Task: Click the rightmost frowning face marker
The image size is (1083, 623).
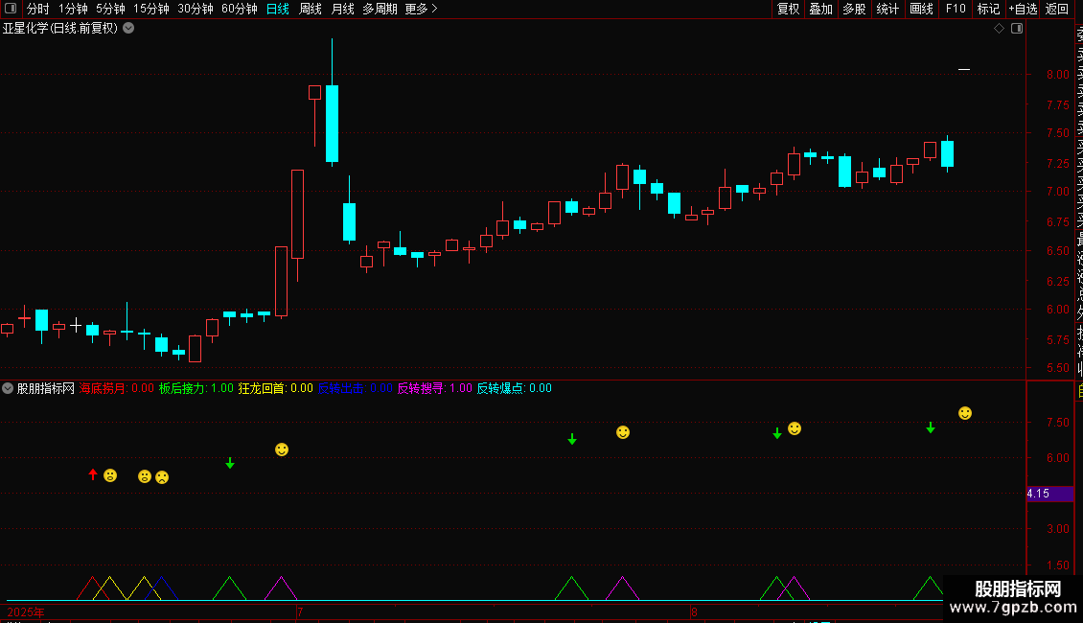Action: coord(162,476)
